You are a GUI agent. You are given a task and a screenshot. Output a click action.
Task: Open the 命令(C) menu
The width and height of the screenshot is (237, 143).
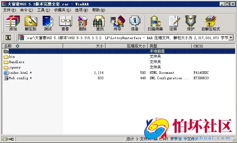(x=27, y=10)
